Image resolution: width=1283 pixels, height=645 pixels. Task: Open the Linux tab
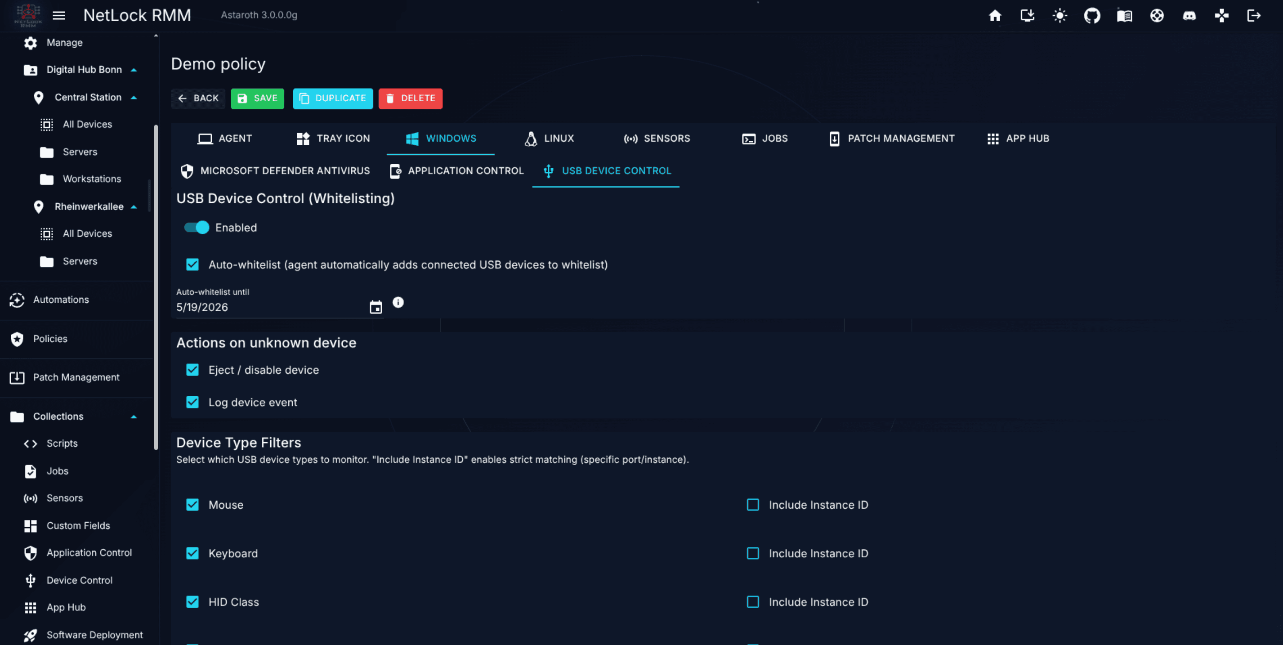pyautogui.click(x=549, y=139)
